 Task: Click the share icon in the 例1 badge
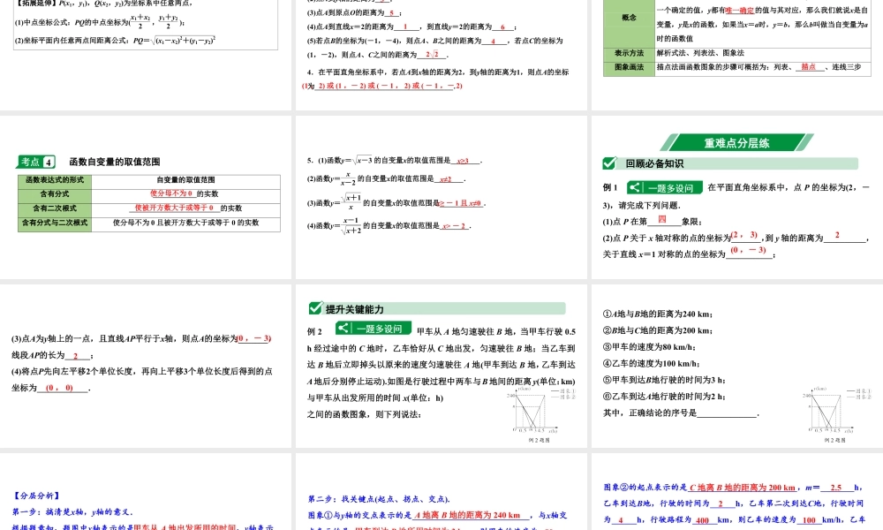638,188
